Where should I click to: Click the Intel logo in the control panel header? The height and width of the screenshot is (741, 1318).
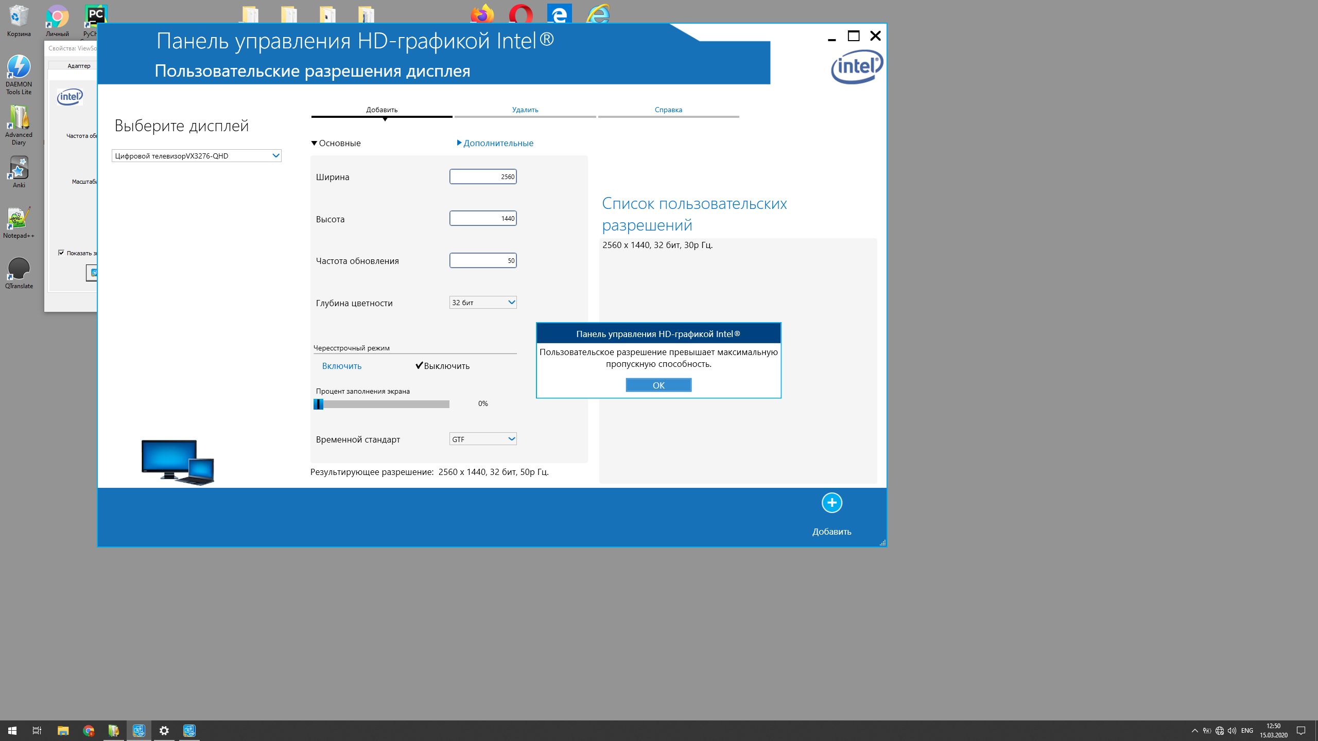coord(857,67)
